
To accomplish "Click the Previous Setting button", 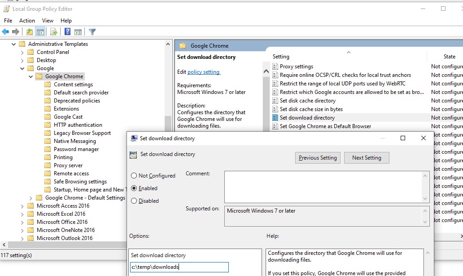I will point(318,158).
